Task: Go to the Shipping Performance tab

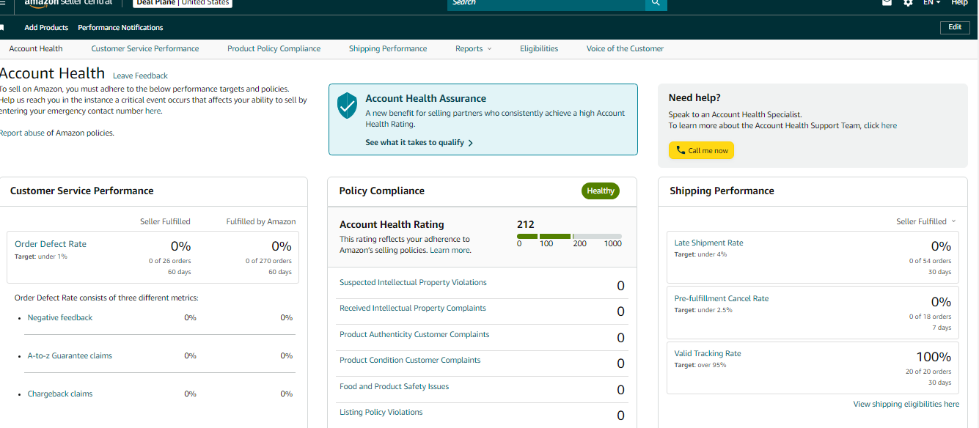Action: coord(388,49)
